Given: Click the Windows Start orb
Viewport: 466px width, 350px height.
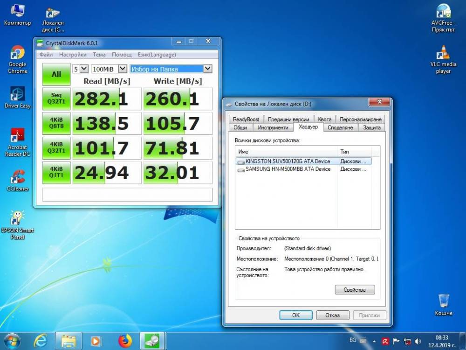Looking at the screenshot, I should coord(12,341).
